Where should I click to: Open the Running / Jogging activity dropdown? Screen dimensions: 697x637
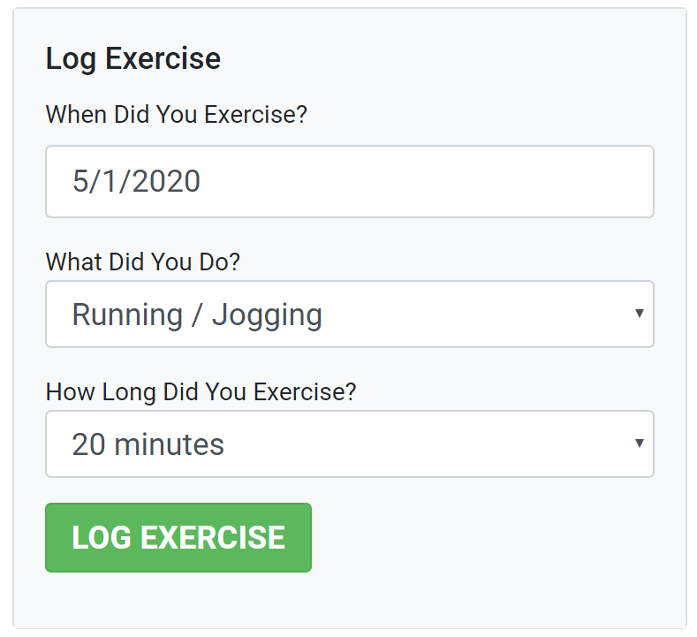point(350,314)
